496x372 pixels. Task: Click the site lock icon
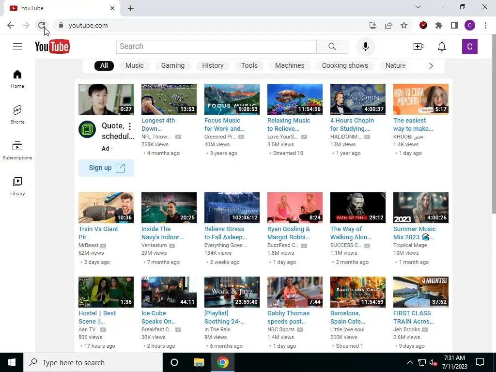(x=61, y=25)
